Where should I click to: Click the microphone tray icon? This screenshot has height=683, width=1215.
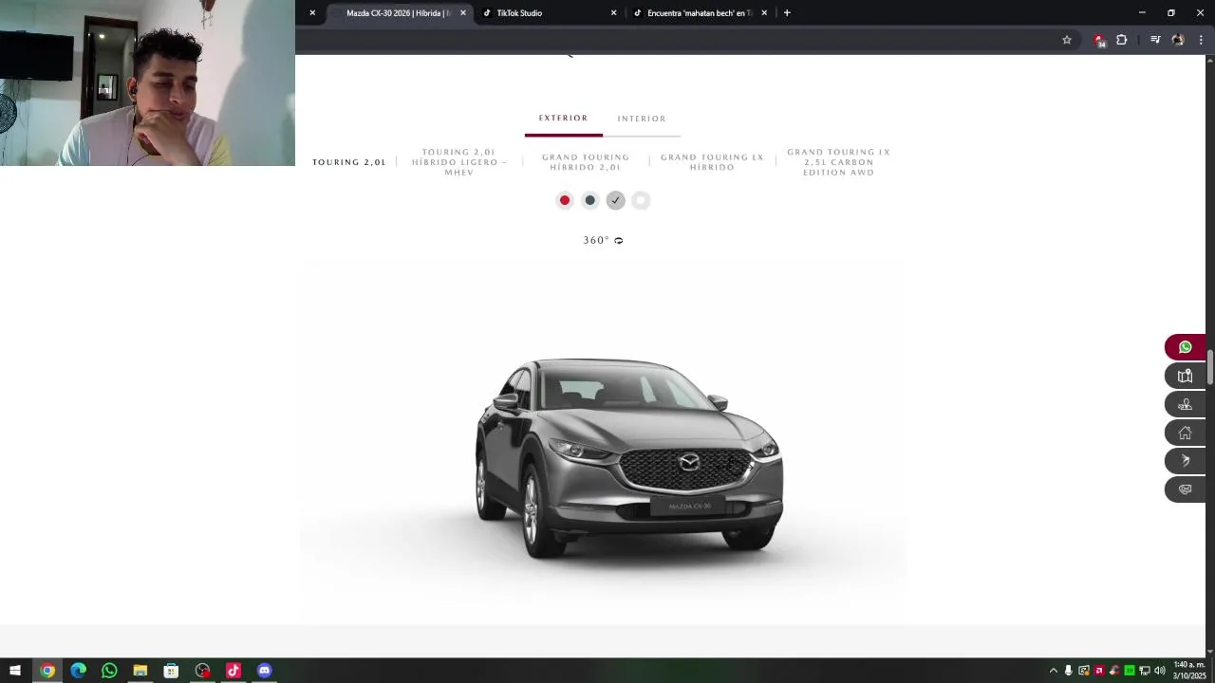coord(1068,671)
